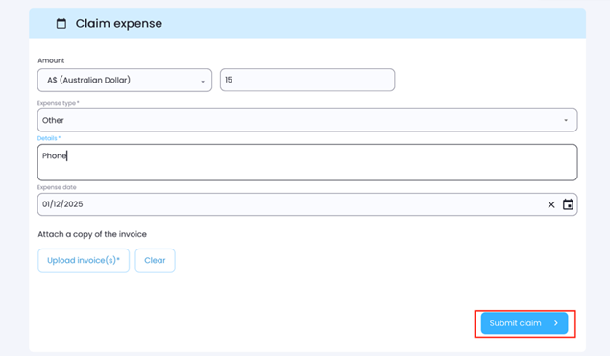Click the calendar icon beside Claim expense title

tap(61, 24)
